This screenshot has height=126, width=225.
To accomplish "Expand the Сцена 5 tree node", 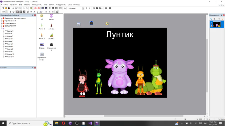I will click(3, 41).
